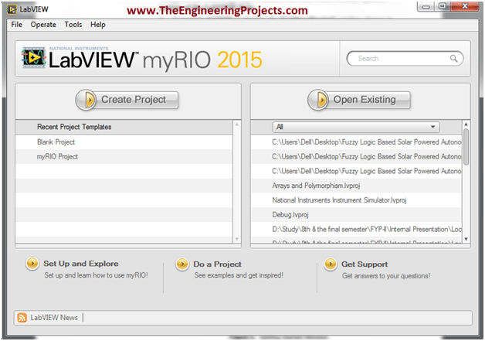This screenshot has height=341, width=485.
Task: Click the Open Existing button
Action: [359, 100]
